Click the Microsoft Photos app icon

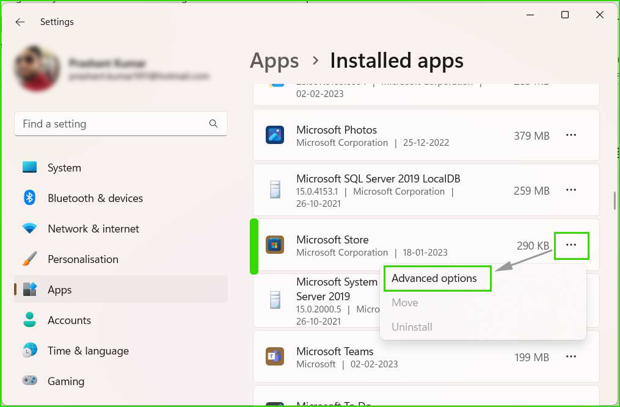275,135
